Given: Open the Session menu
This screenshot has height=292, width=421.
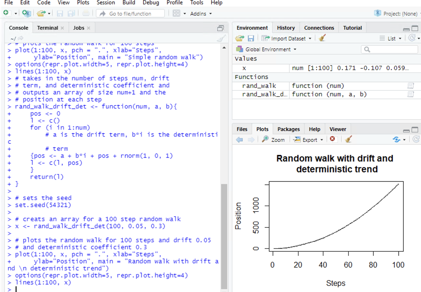Looking at the screenshot, I should click(106, 3).
